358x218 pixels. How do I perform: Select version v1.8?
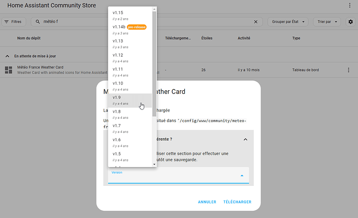tap(130, 115)
